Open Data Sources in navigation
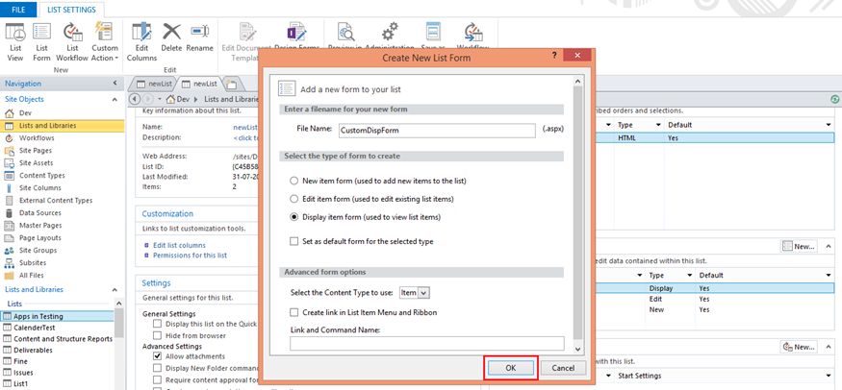 point(40,212)
